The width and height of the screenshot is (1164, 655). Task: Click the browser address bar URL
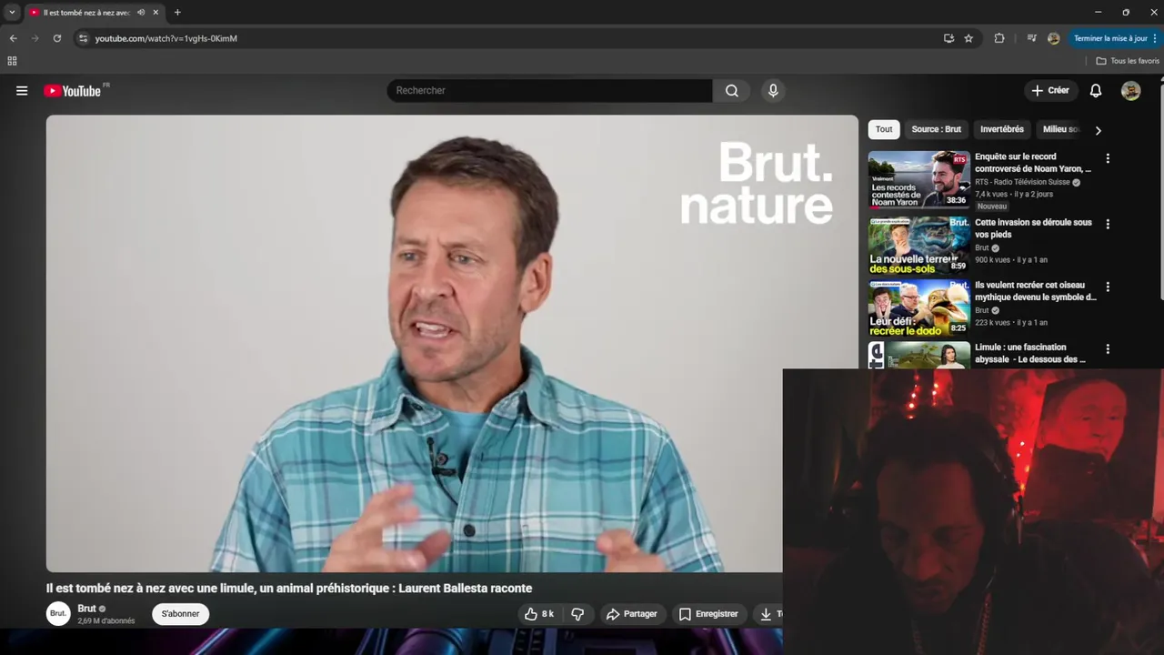pos(166,38)
